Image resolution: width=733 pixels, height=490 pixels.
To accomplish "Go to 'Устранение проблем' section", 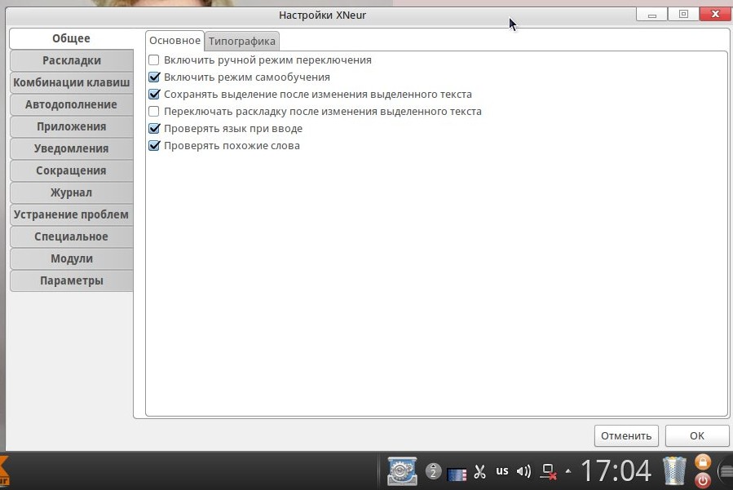I will (x=71, y=214).
